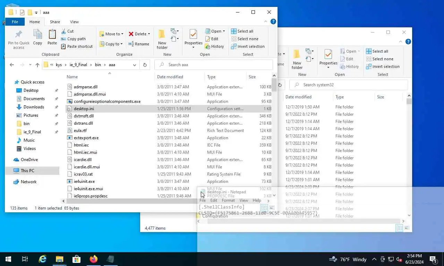Image resolution: width=444 pixels, height=266 pixels.
Task: Open recent locations dropdown arrow
Action: tap(30, 65)
